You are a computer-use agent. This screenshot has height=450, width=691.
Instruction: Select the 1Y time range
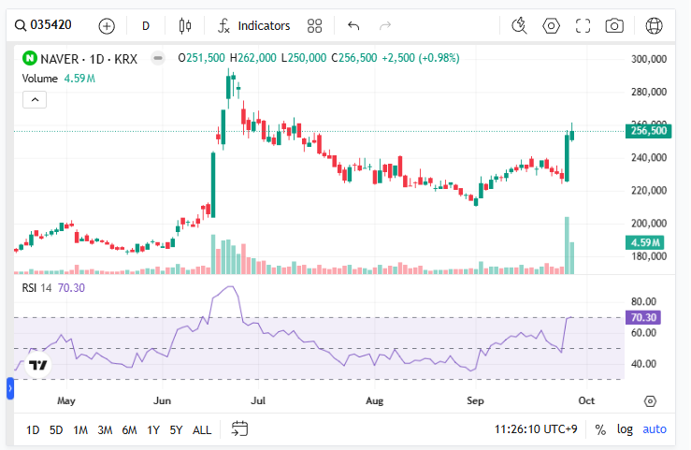tap(153, 429)
